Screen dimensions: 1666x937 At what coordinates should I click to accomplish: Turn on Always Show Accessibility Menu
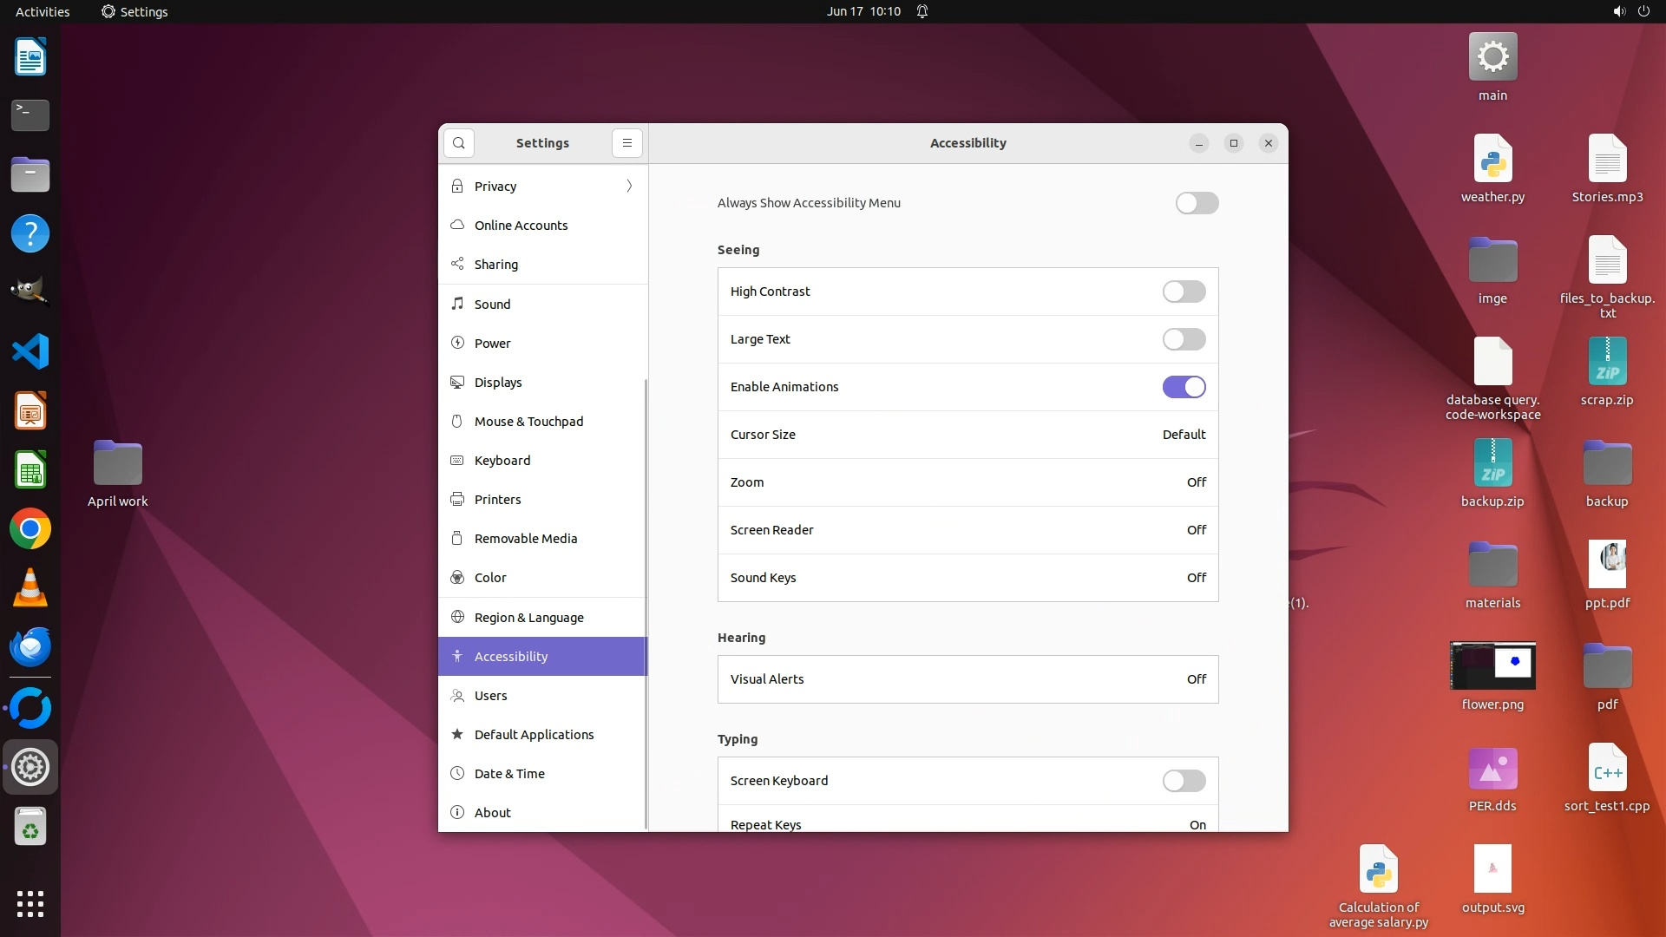pyautogui.click(x=1197, y=203)
